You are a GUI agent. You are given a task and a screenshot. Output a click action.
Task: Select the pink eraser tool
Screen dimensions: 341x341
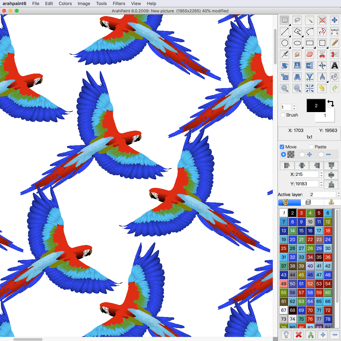(310, 54)
